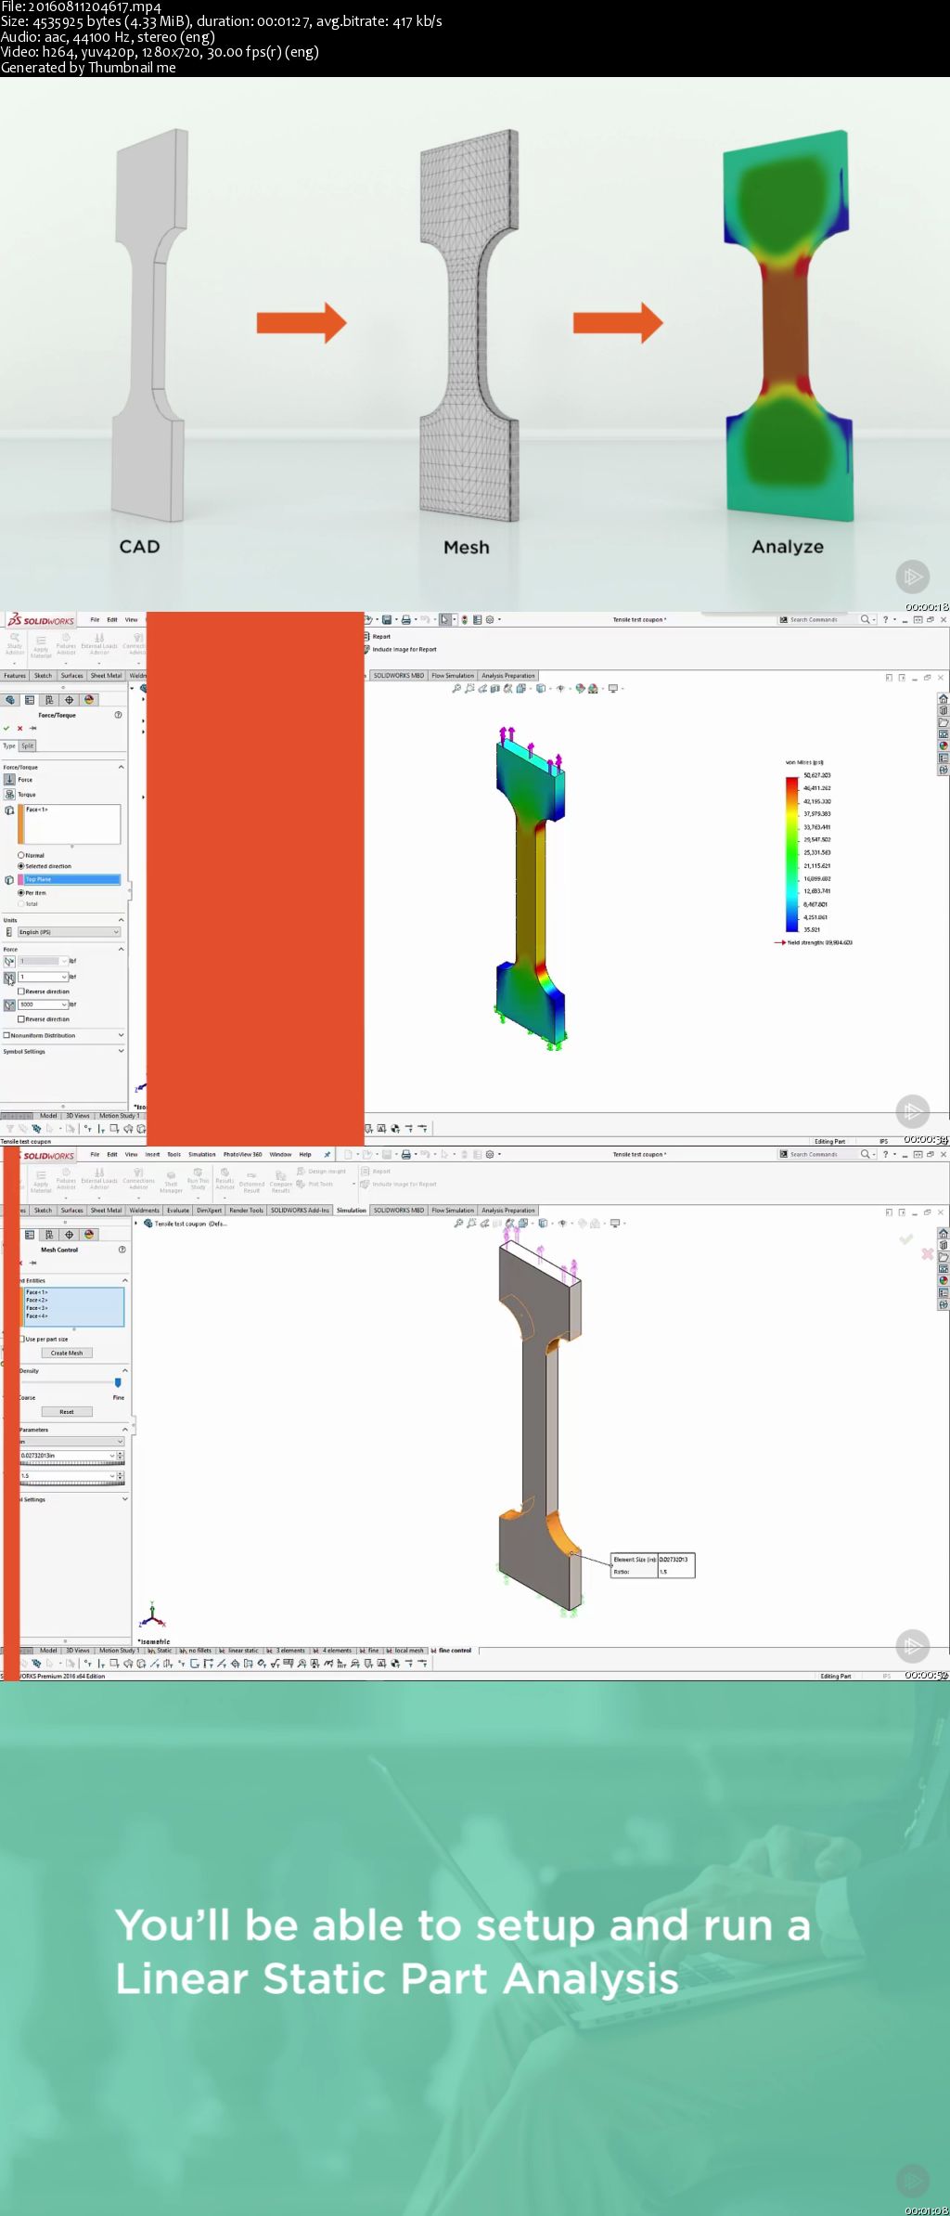
Task: Click the von Mises color legend bar
Action: pos(792,854)
